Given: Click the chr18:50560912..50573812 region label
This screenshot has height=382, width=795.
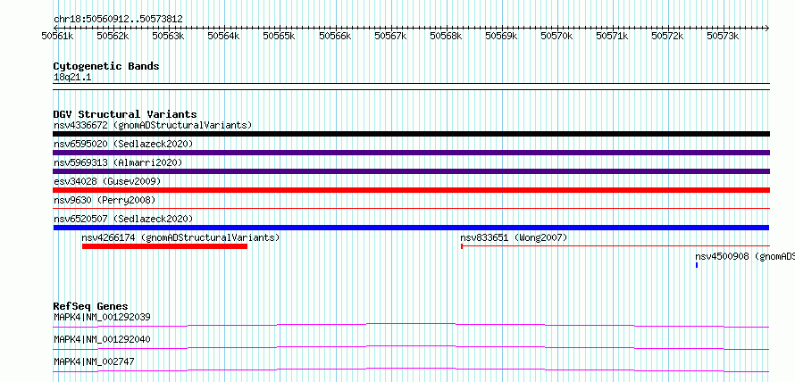Looking at the screenshot, I should coord(118,19).
